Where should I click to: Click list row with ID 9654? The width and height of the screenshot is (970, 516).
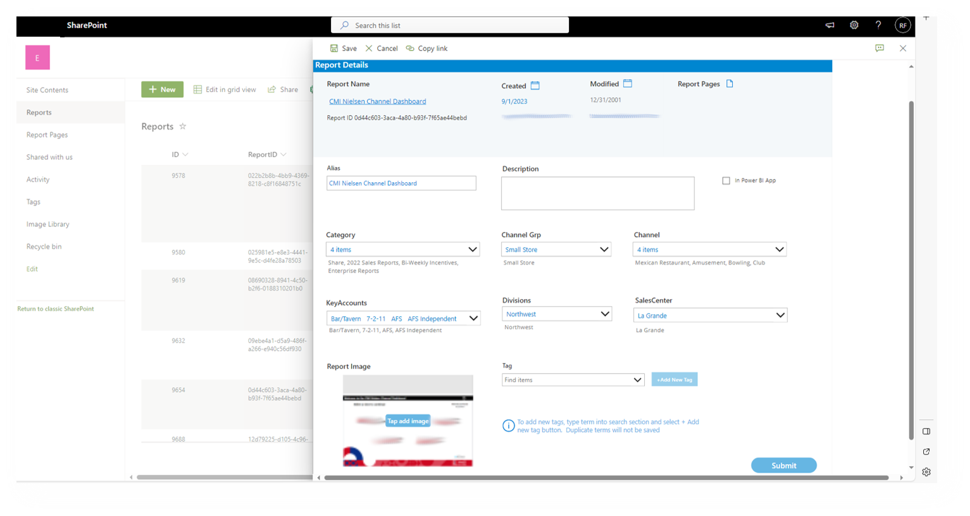tap(227, 405)
